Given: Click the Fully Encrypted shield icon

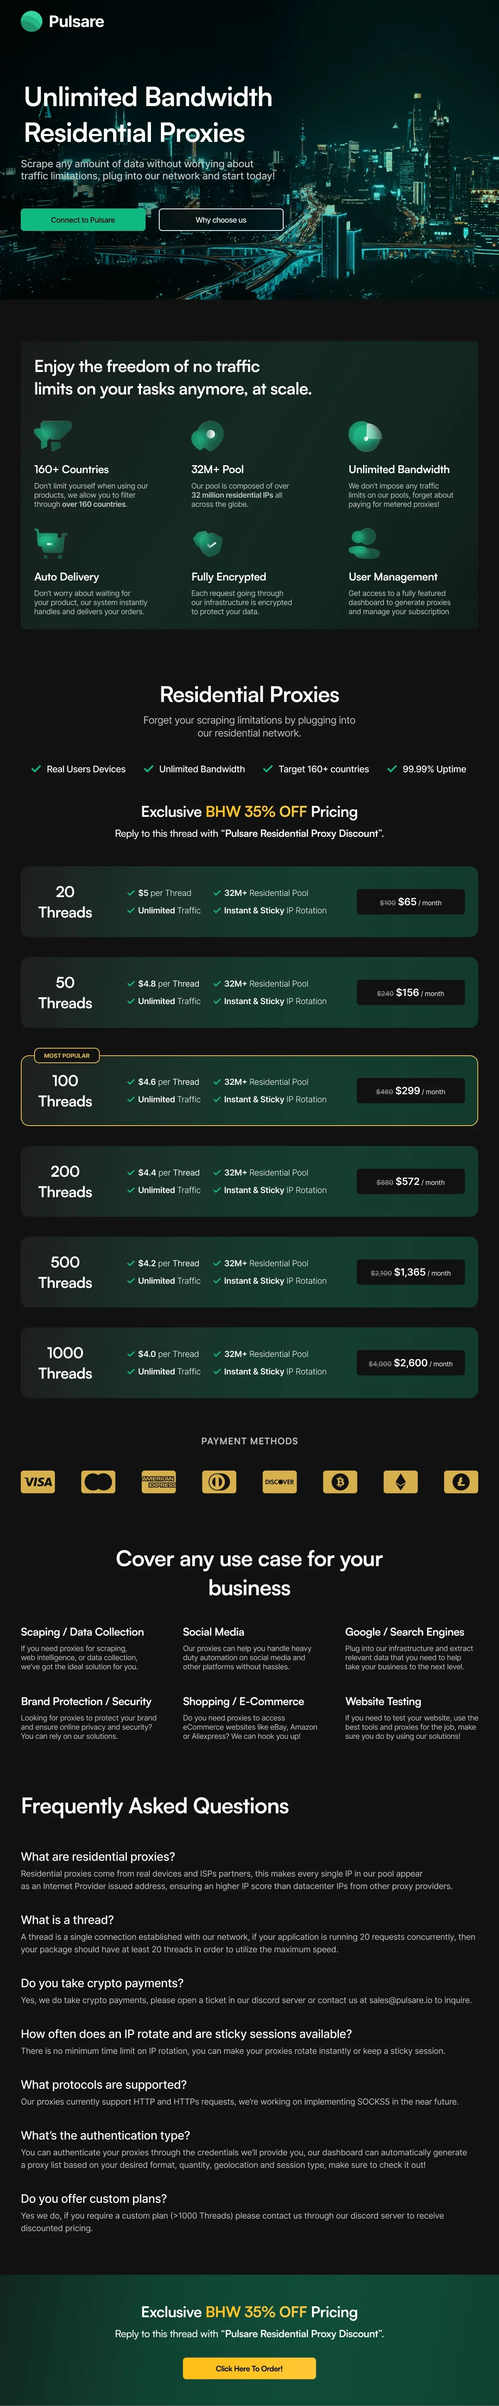Looking at the screenshot, I should pyautogui.click(x=207, y=542).
